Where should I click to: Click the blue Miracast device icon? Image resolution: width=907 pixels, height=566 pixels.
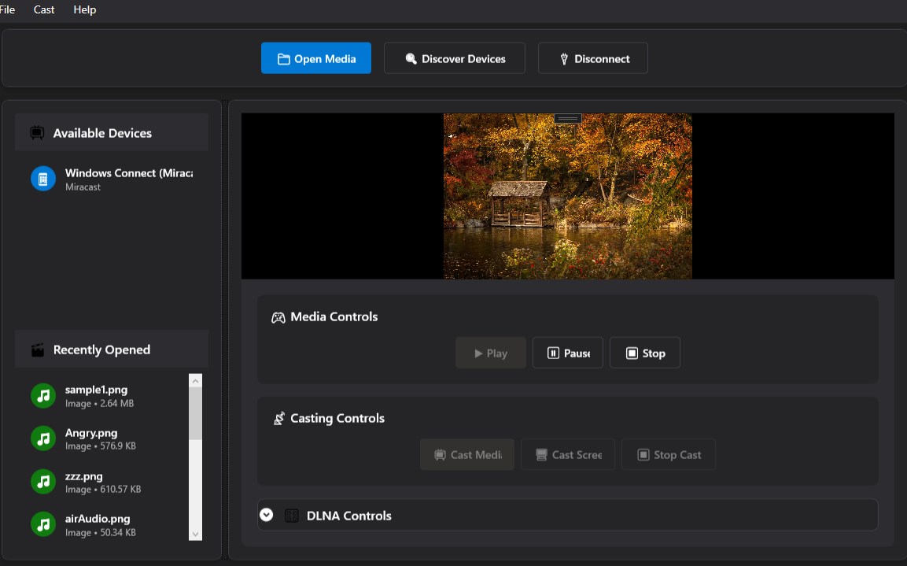[42, 178]
